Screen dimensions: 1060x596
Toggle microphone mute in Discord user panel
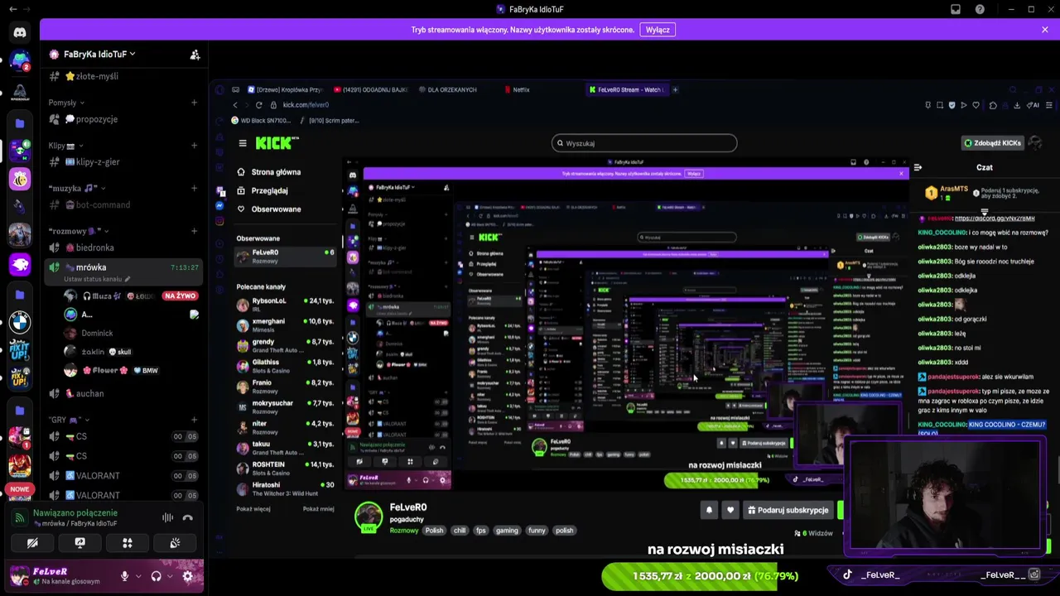click(125, 576)
